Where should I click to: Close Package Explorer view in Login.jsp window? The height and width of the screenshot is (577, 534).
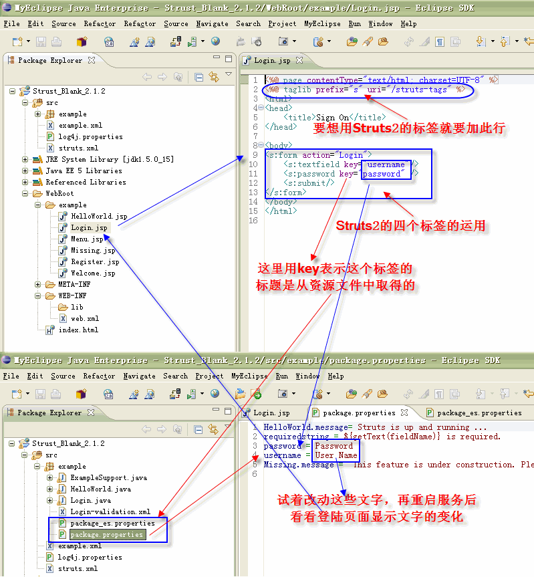tap(92, 60)
